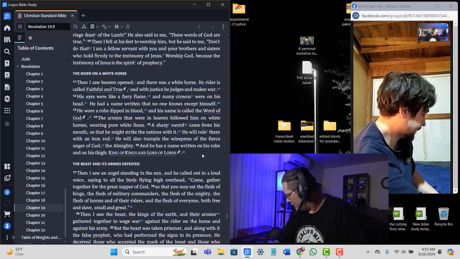Toggle the visual filters checkbox icon
The image size is (460, 259).
coord(92,27)
